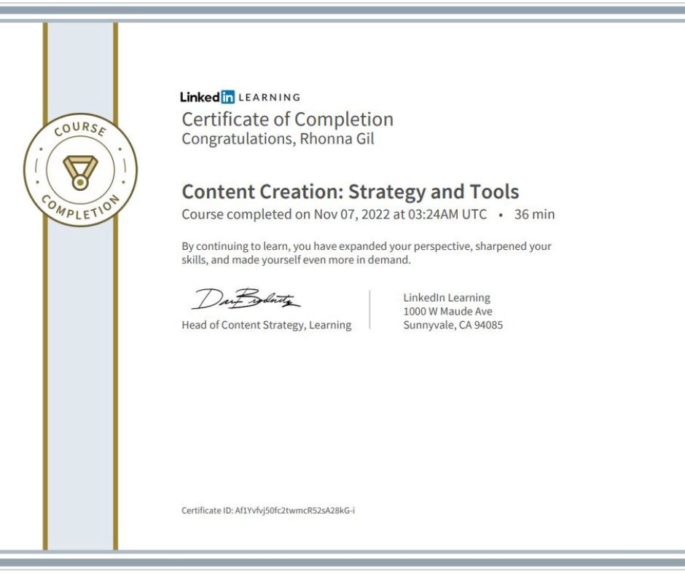Screen dimensions: 685x574
Task: Select the '36 min' course duration text
Action: pos(535,214)
